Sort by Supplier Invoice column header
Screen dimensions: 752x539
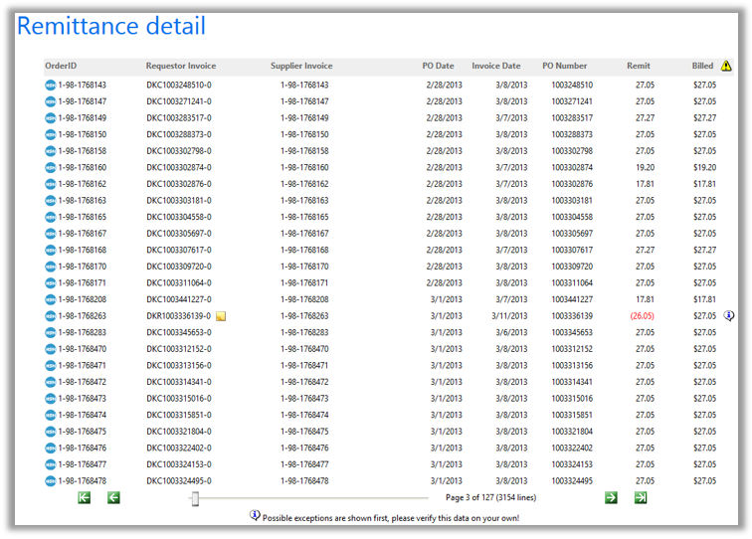click(301, 66)
